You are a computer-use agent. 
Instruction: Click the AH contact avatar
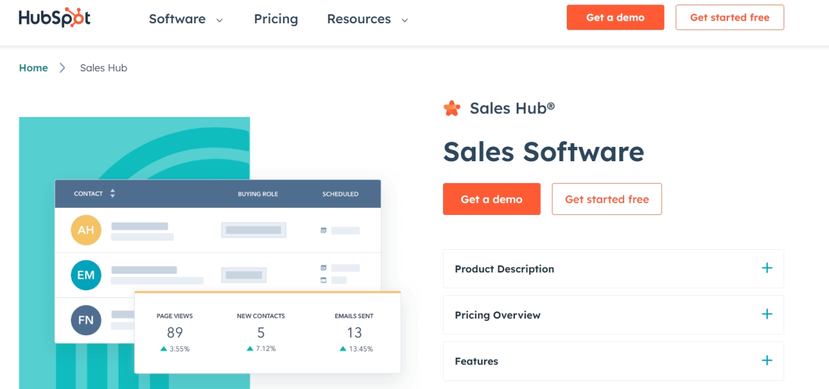pos(86,230)
